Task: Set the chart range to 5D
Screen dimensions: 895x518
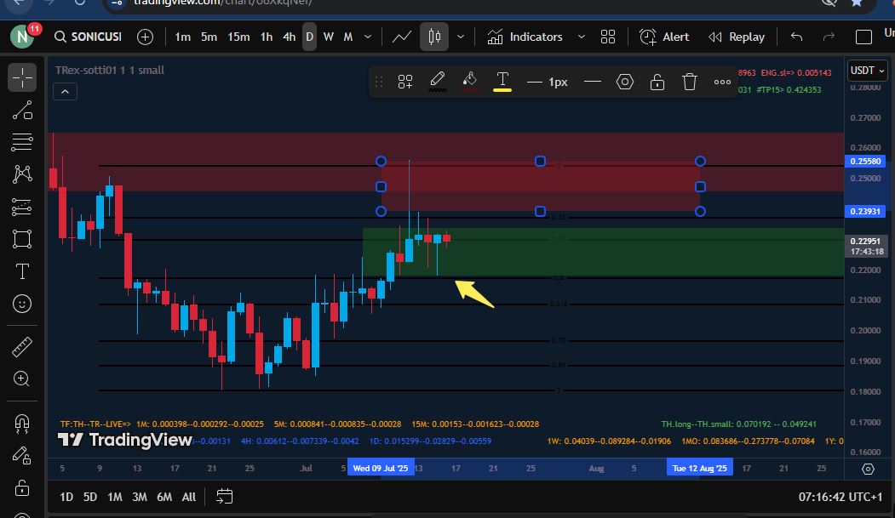Action: (x=90, y=497)
